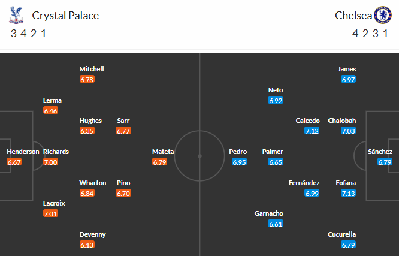Click Wharton's 6.84 rating badge
Screen dimensions: 399x256
click(87, 193)
